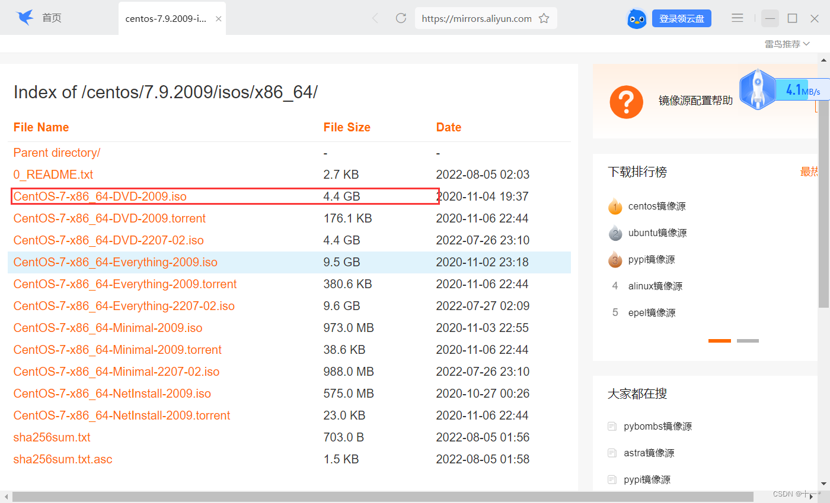The height and width of the screenshot is (503, 830).
Task: Click the rank 2 medal icon
Action: (615, 233)
